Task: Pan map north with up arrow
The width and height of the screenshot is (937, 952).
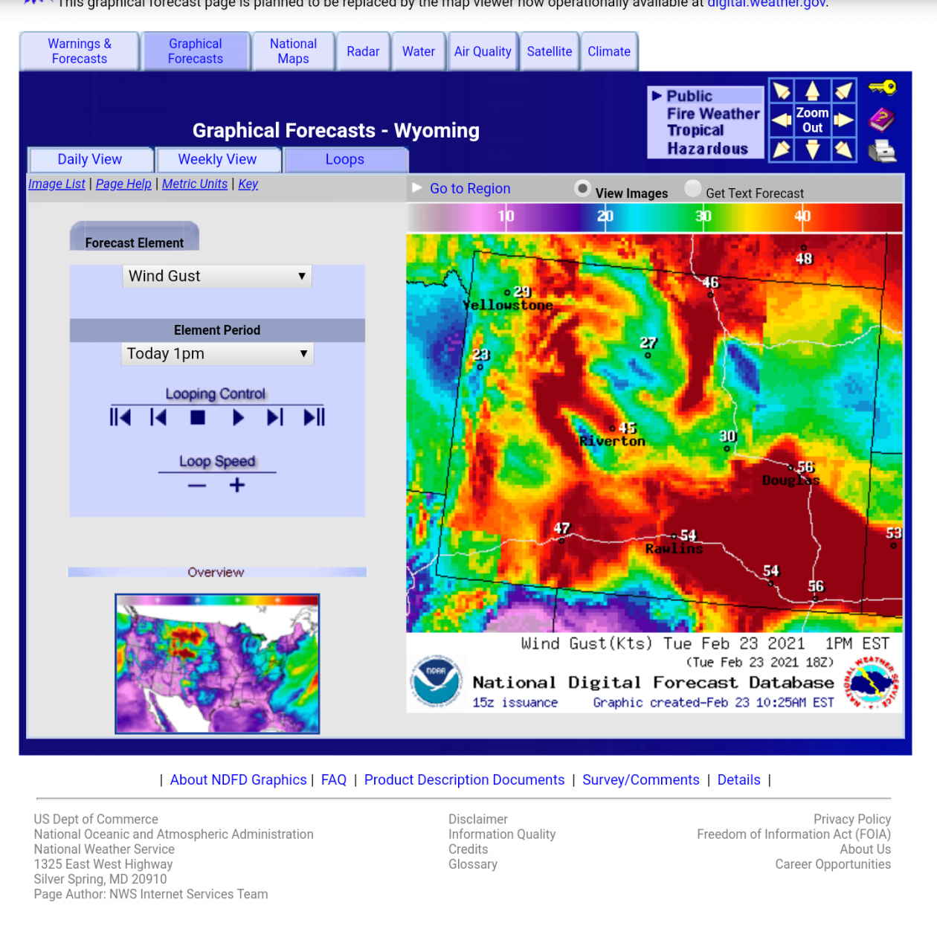Action: [812, 91]
